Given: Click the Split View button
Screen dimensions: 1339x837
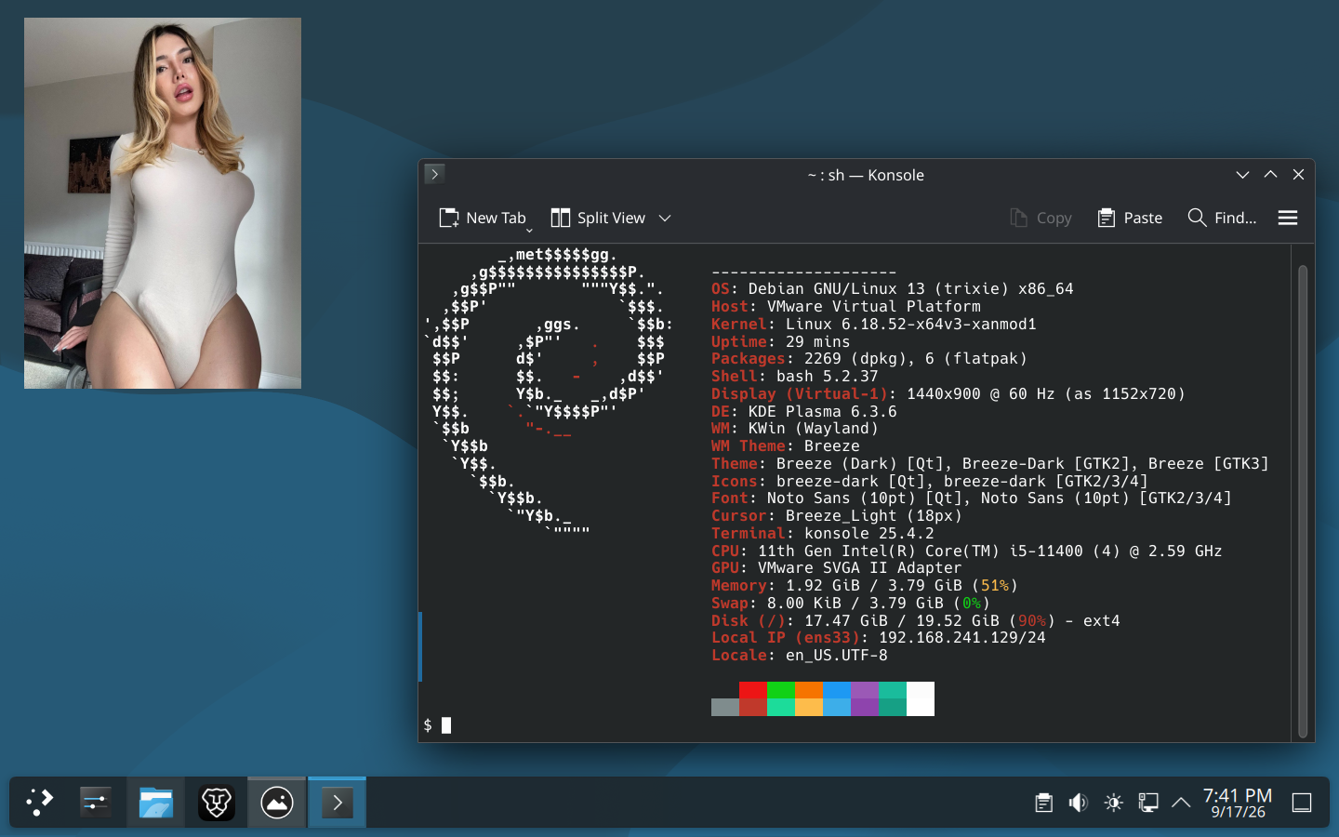Looking at the screenshot, I should (598, 218).
